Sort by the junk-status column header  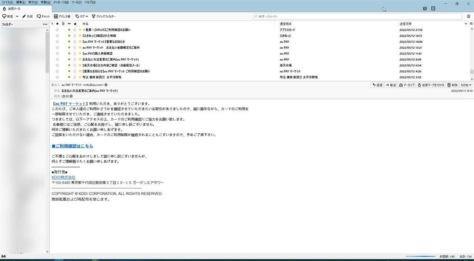pos(75,24)
